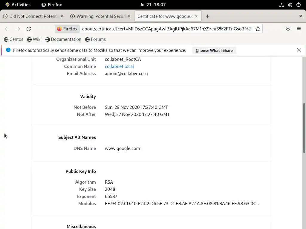This screenshot has height=229, width=306.
Task: Dismiss the Mozilla data notification bar
Action: 299,50
